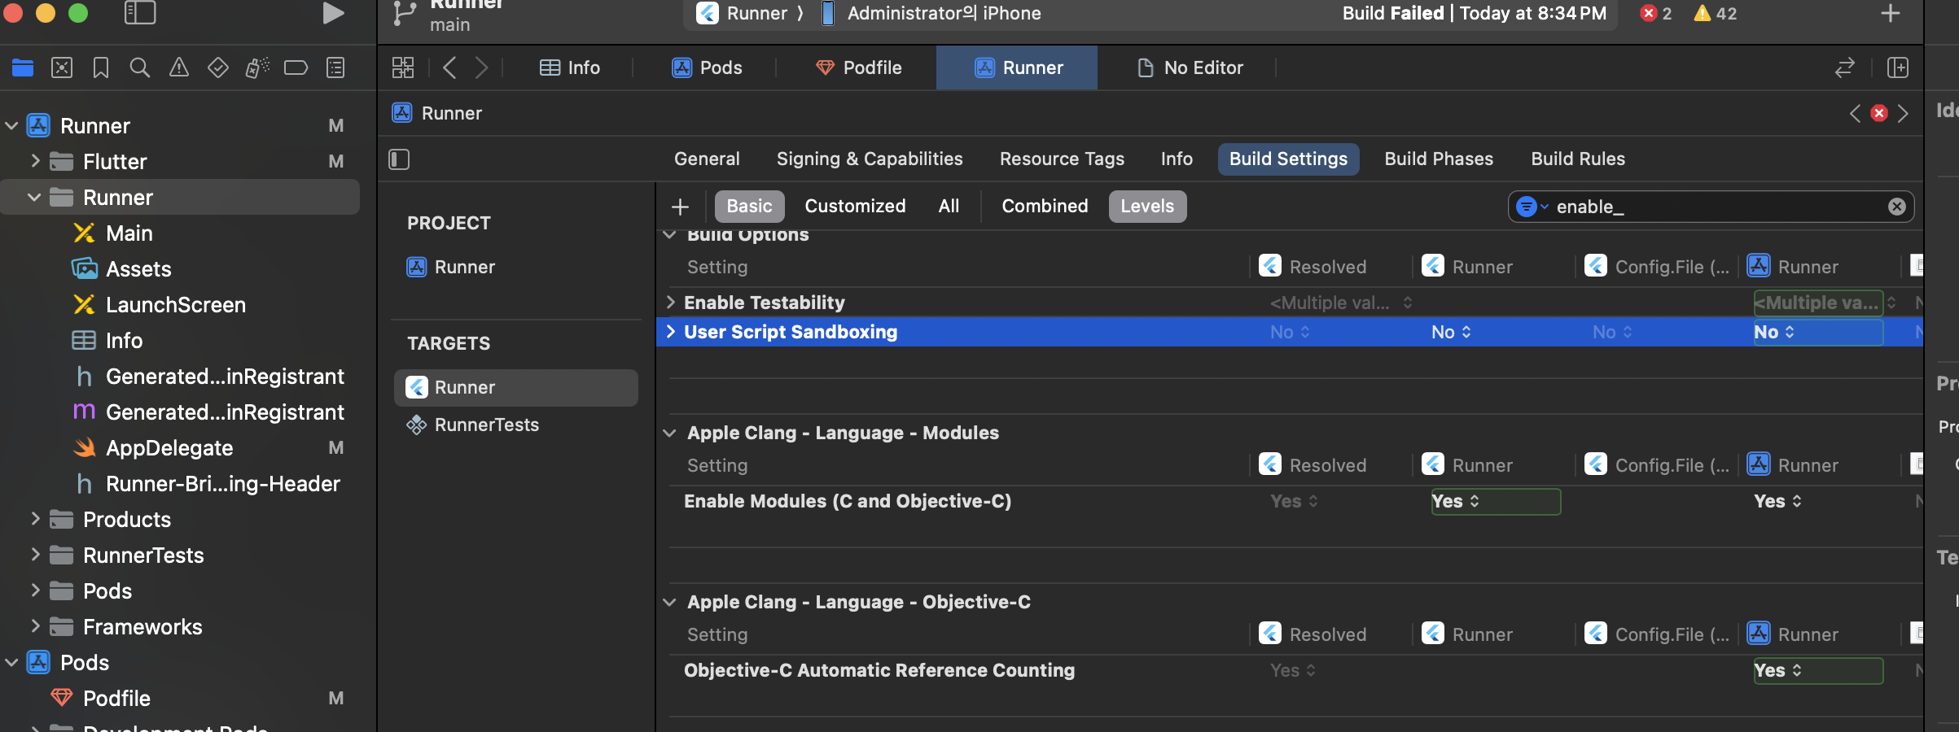The image size is (1959, 732).
Task: Show related items grid icon
Action: [x=403, y=68]
